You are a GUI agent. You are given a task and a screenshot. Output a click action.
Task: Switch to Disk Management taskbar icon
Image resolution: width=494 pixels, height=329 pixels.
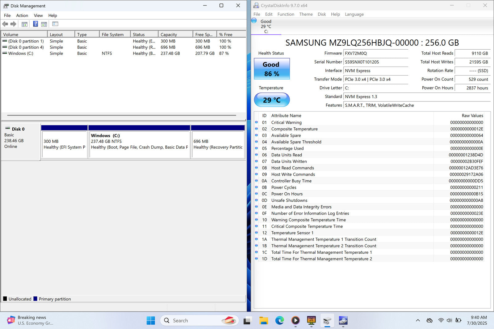click(x=327, y=321)
